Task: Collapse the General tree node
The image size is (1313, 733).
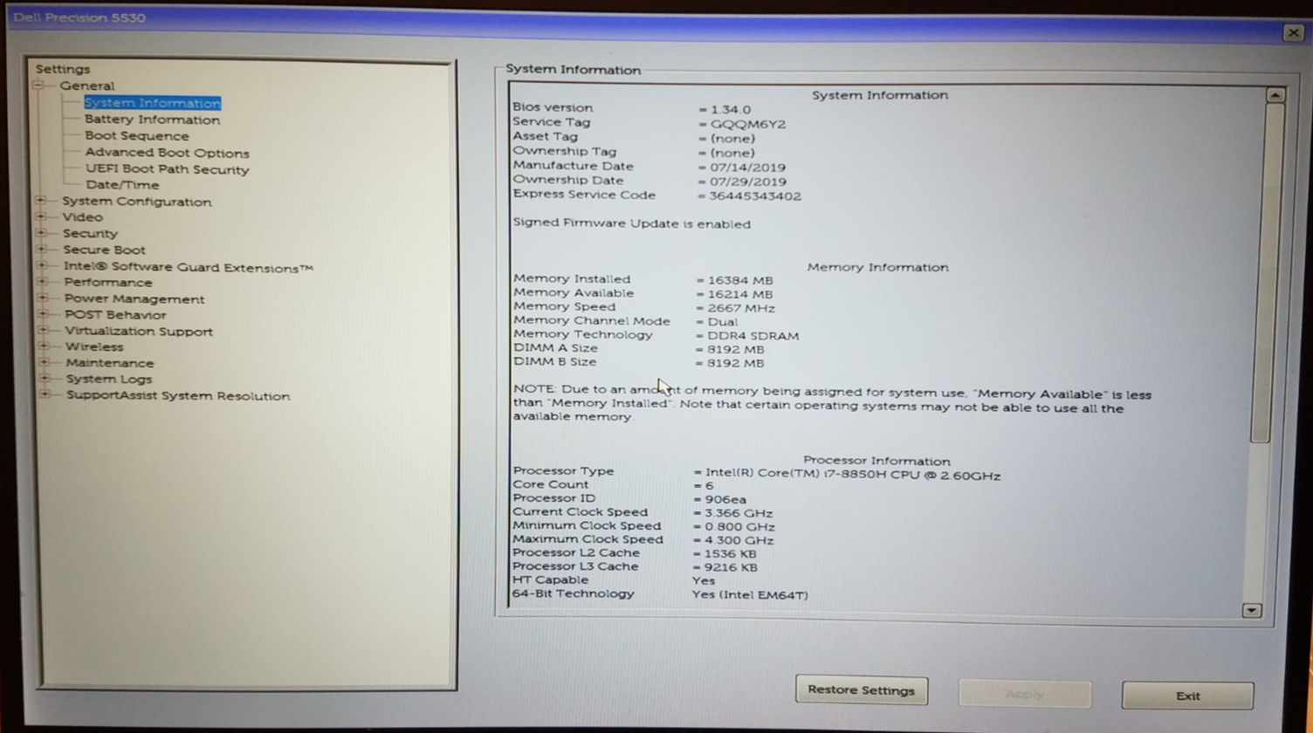Action: (38, 86)
